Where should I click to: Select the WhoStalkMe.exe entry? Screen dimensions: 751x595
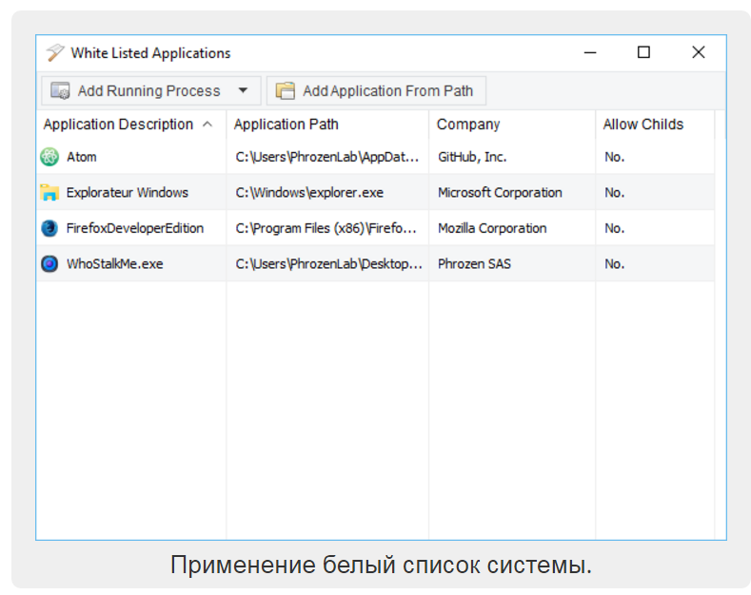115,263
